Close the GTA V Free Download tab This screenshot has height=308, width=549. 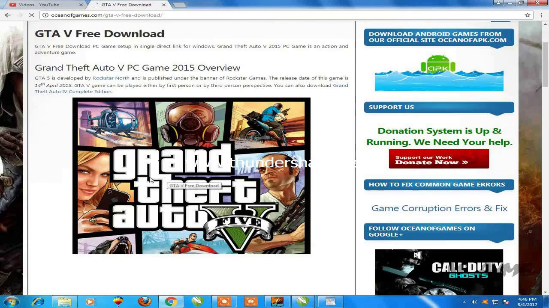click(163, 5)
